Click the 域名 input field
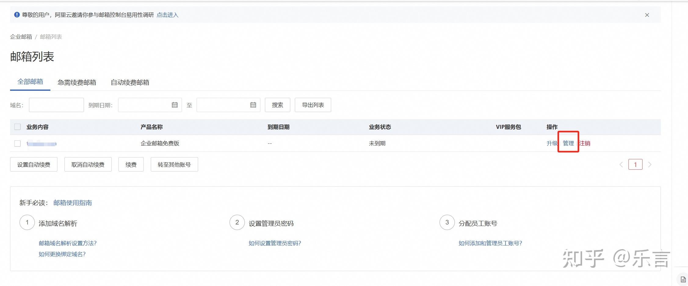This screenshot has height=286, width=688. [x=56, y=105]
